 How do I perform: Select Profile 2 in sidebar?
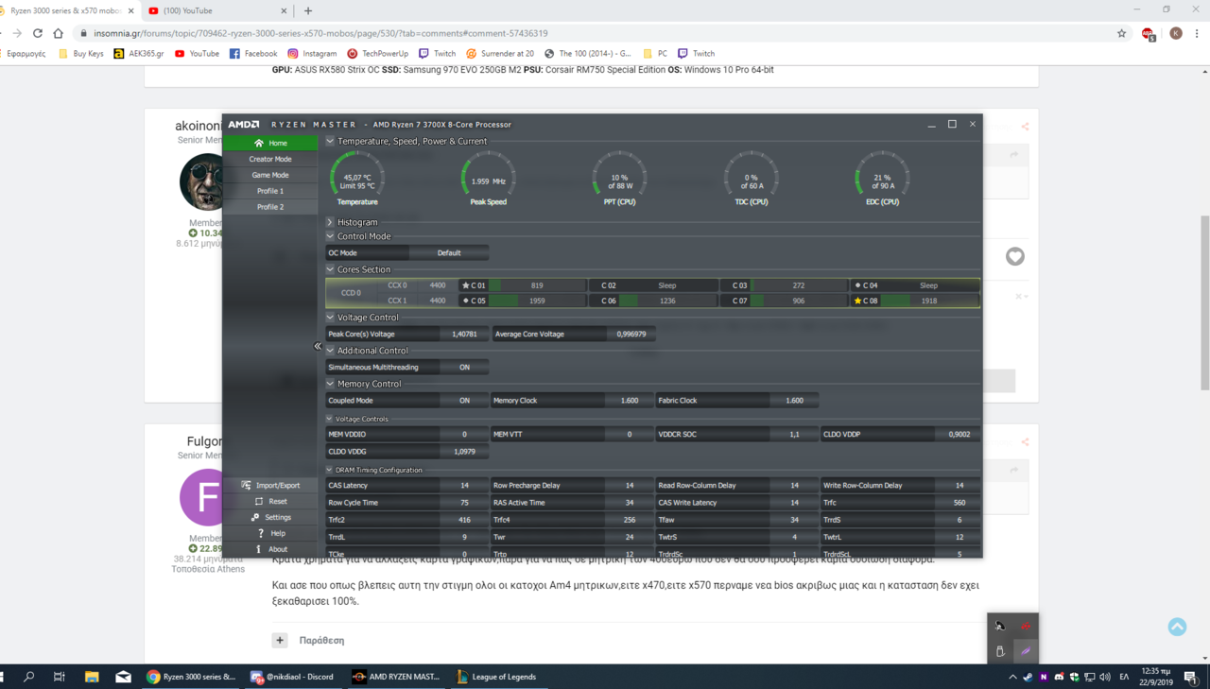pyautogui.click(x=270, y=207)
